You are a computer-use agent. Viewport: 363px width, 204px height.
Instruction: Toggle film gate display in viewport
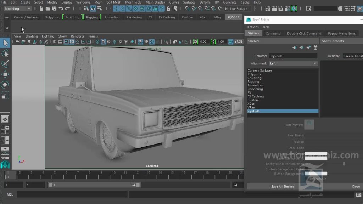(60, 42)
